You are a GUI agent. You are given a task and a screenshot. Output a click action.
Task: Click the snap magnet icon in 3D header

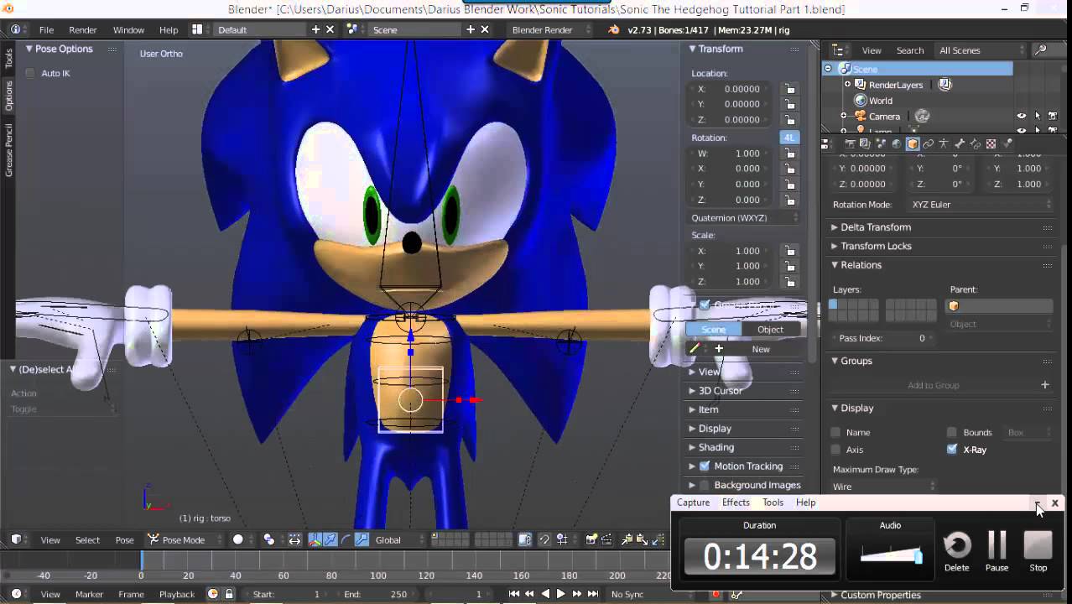pyautogui.click(x=544, y=539)
